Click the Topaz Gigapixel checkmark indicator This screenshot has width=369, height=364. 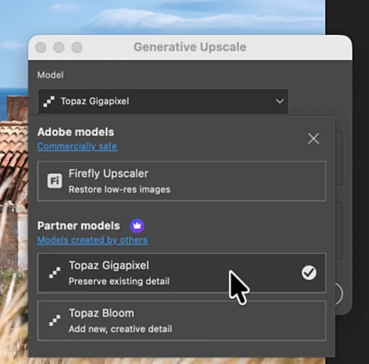point(309,273)
